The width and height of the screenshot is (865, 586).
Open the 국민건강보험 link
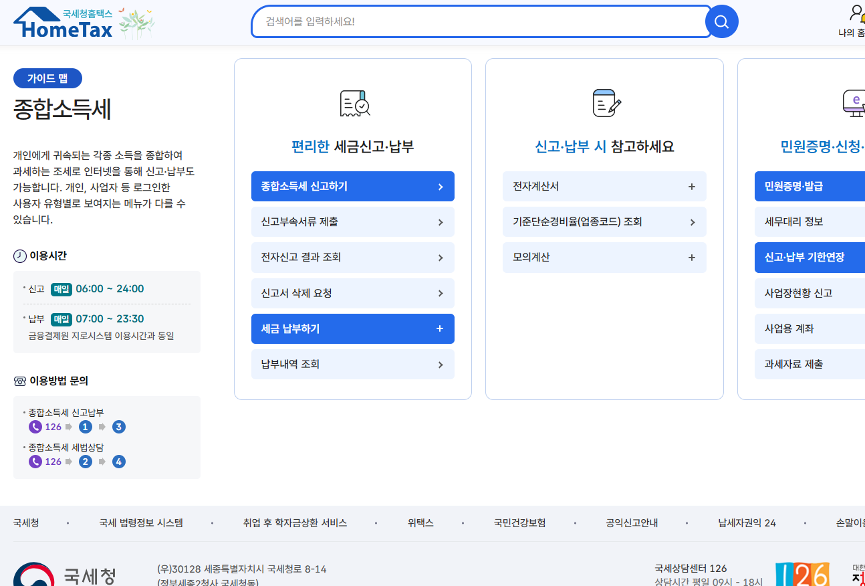[519, 523]
